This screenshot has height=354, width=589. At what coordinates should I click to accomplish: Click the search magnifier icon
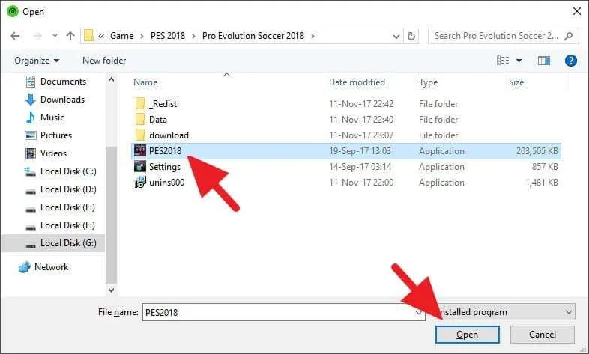(569, 36)
